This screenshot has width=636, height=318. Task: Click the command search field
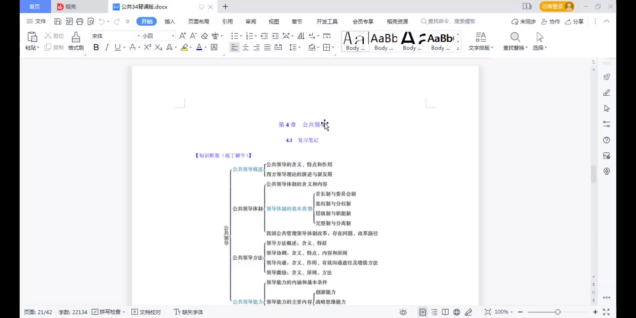point(448,21)
